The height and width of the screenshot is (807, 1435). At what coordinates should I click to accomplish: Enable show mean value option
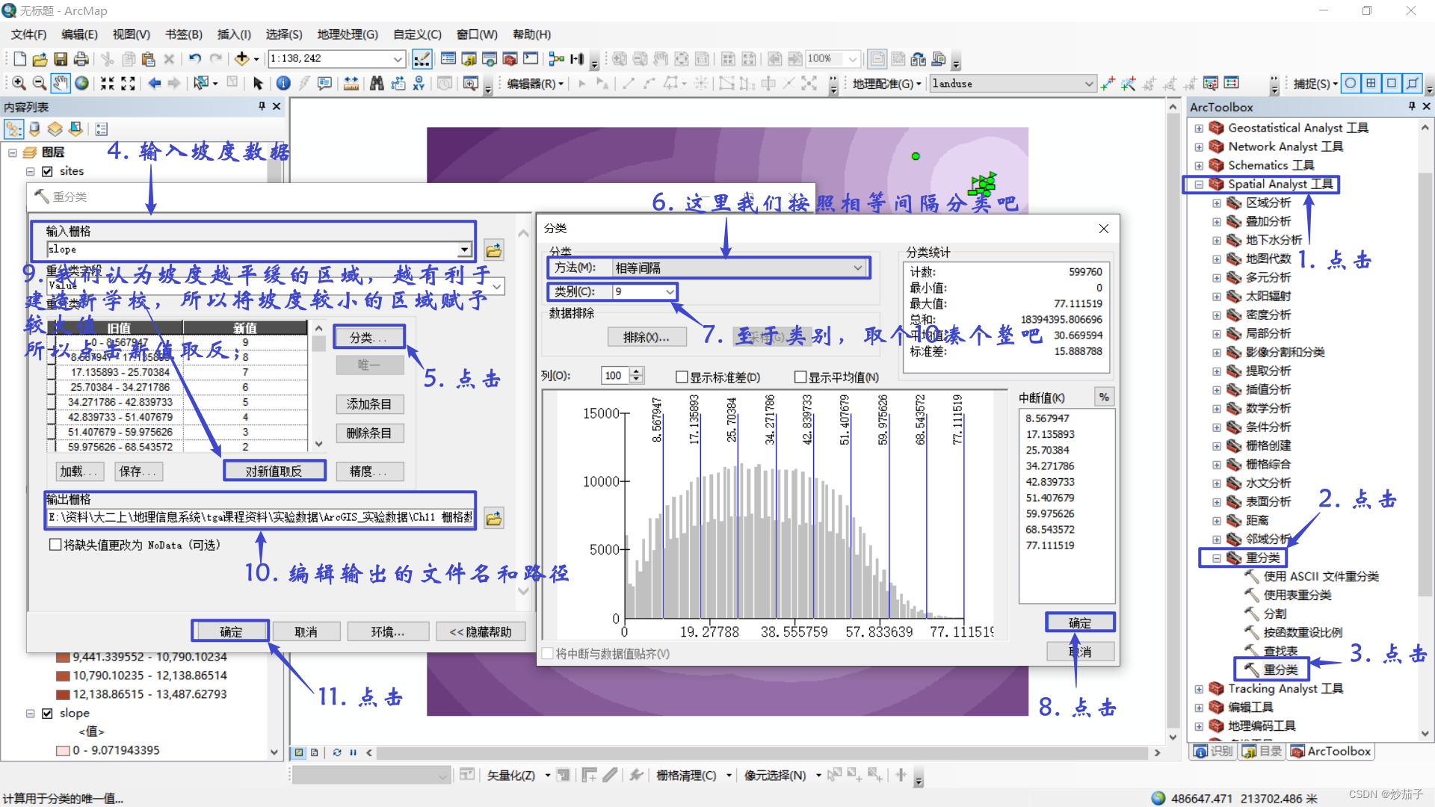tap(800, 377)
